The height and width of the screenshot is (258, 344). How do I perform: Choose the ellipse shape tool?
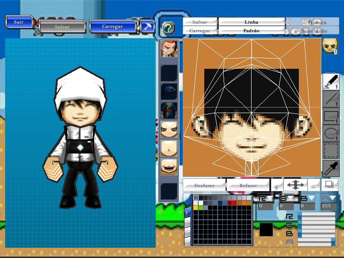point(330,133)
